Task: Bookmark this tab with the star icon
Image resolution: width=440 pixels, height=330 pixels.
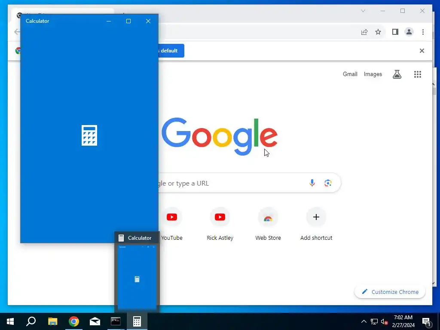Action: click(x=378, y=32)
